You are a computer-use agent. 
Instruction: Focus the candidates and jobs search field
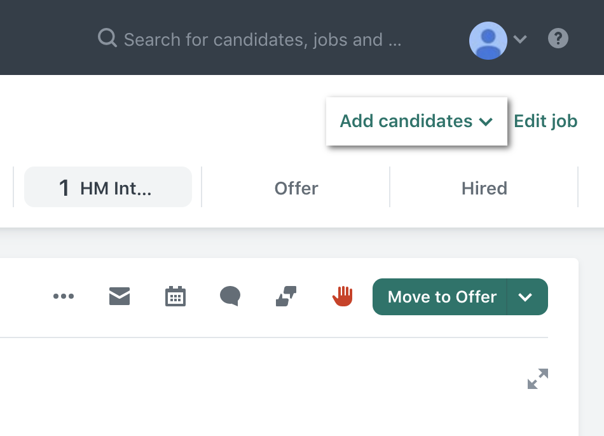point(262,40)
